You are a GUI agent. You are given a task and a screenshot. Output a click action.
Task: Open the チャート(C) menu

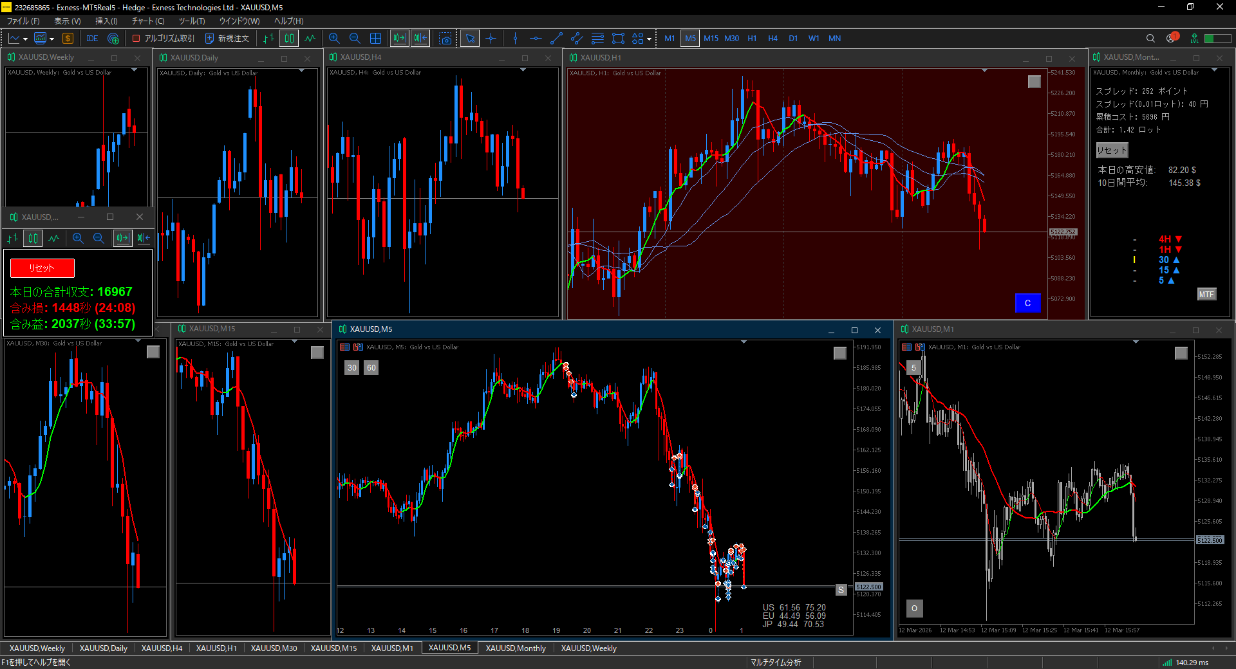click(x=148, y=21)
